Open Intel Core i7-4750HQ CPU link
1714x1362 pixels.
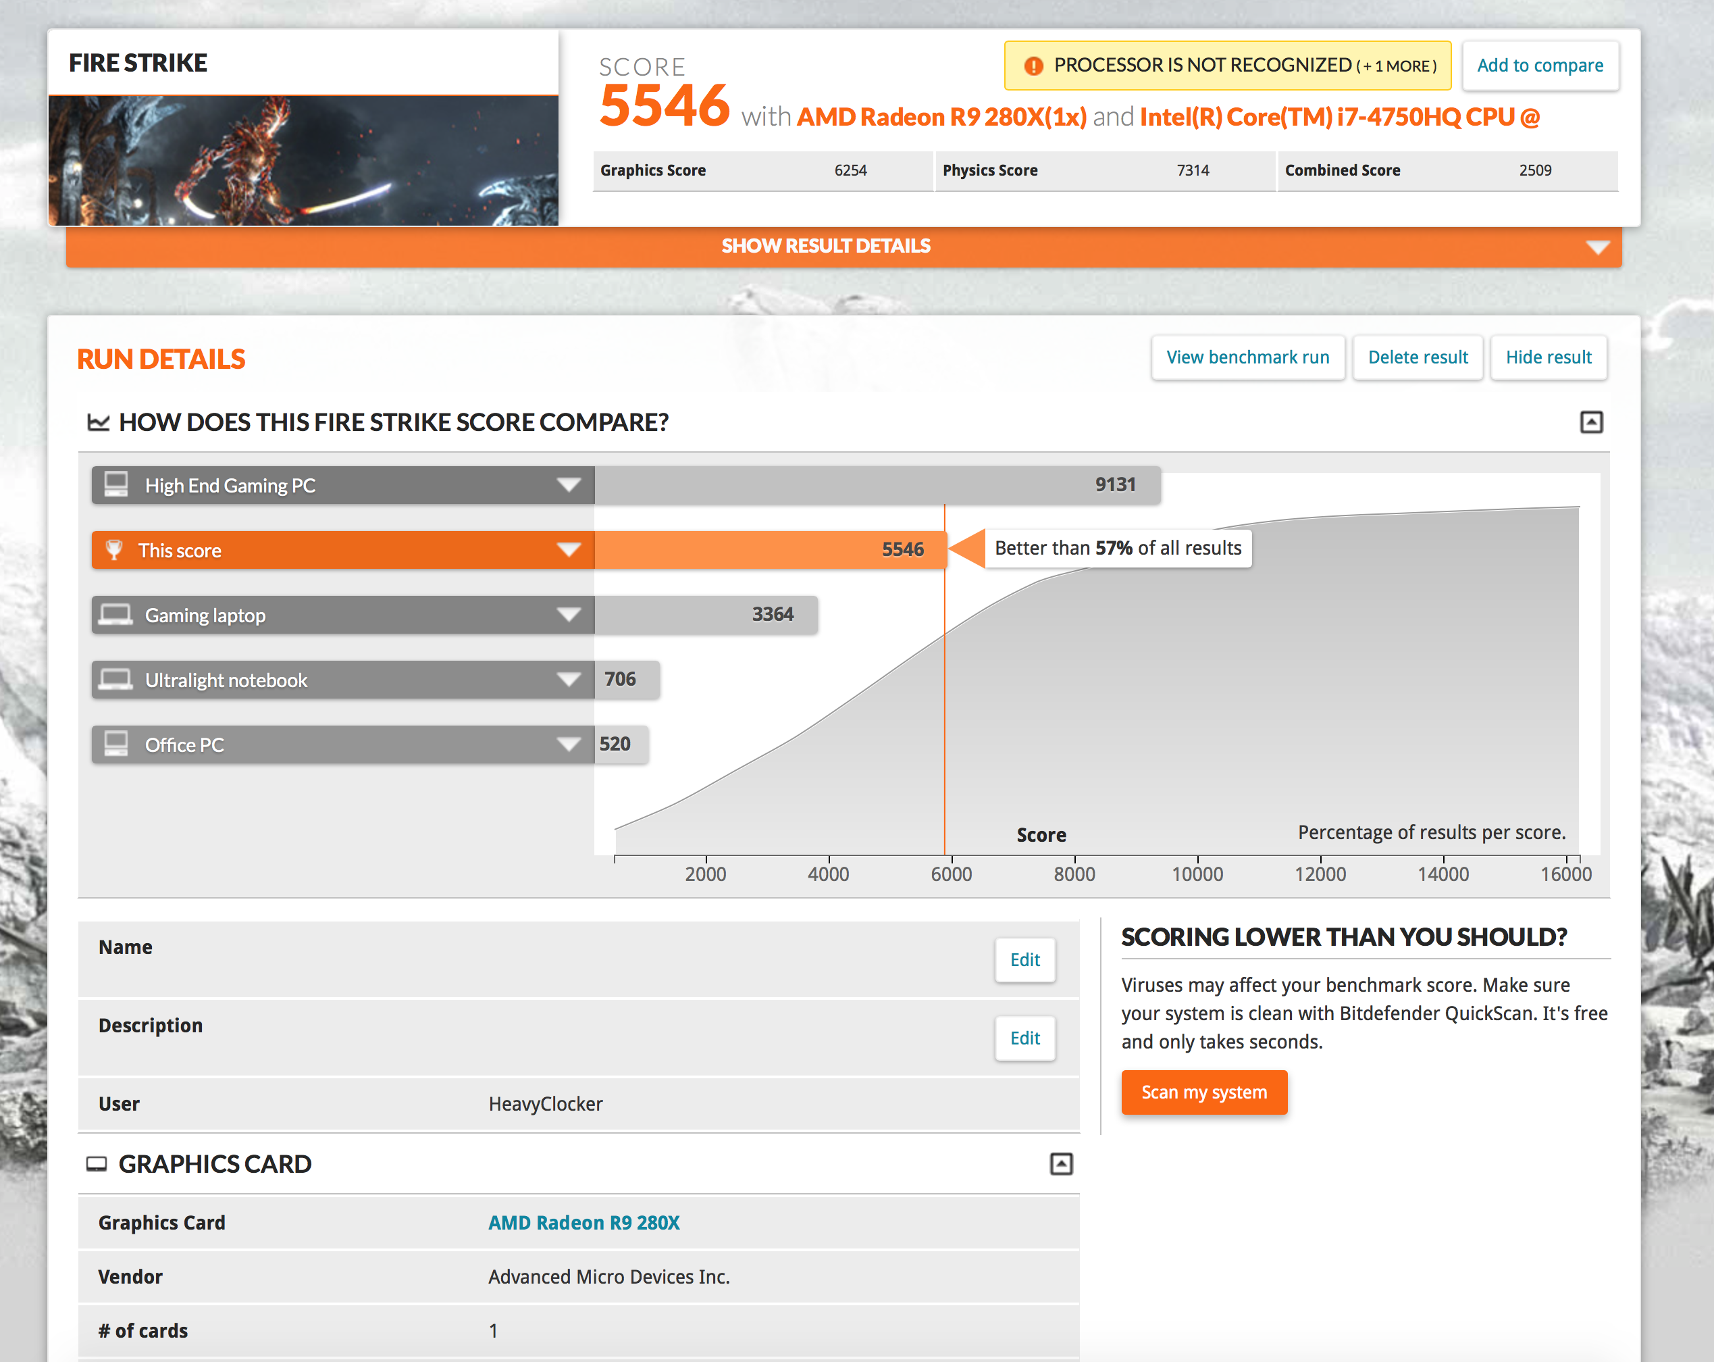(1340, 117)
